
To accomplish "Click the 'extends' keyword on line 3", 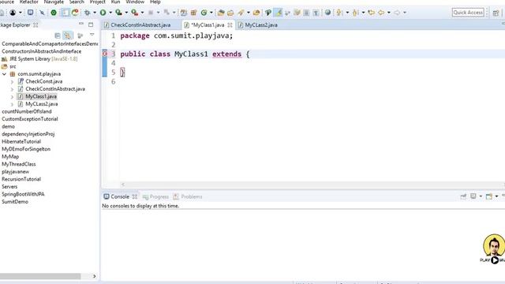I will (226, 54).
